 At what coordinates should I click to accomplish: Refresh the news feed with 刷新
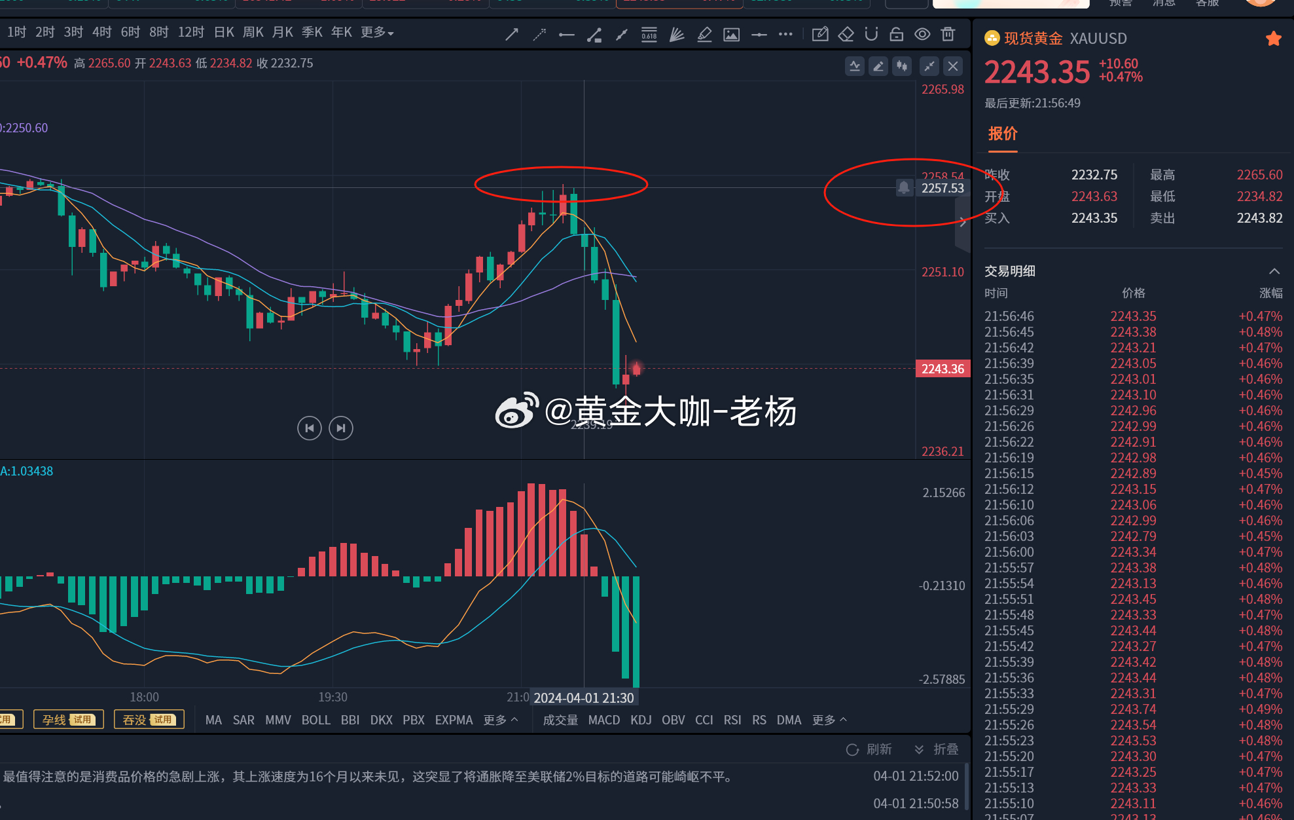869,749
